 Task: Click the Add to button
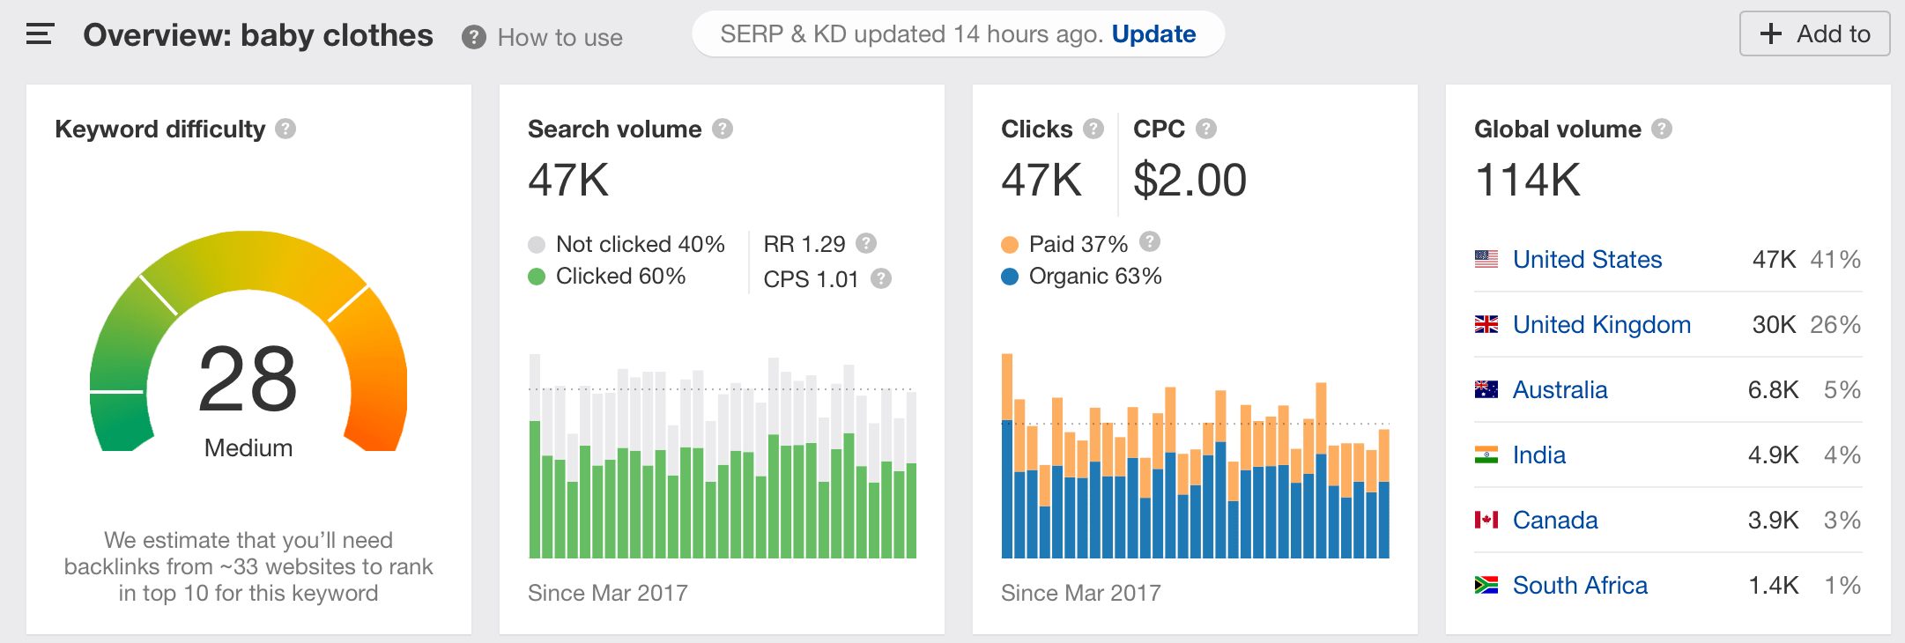click(1814, 34)
